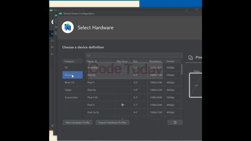Click the Resolution column header
251x141 pixels.
pos(156,61)
